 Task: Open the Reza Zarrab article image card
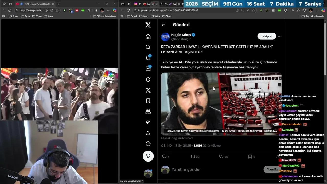pos(221,104)
